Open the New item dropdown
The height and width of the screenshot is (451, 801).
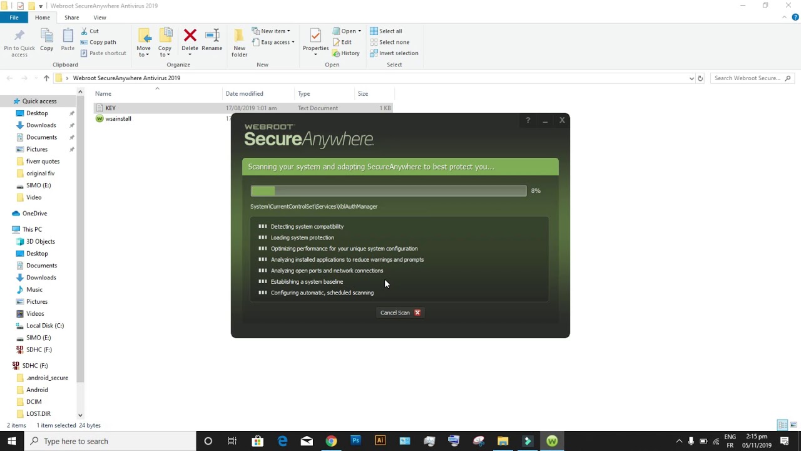coord(271,31)
